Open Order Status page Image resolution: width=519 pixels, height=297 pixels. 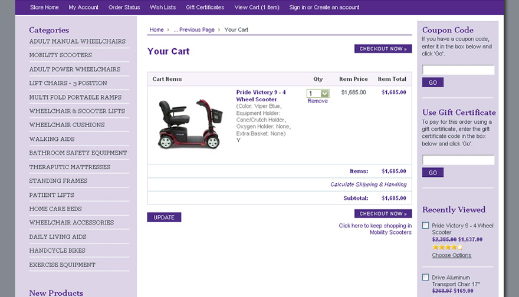pos(124,7)
